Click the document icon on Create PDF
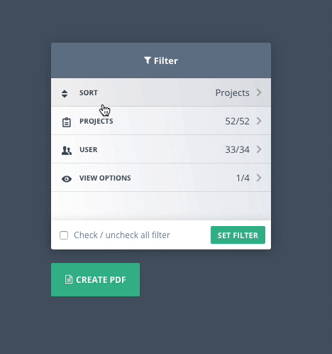The height and width of the screenshot is (354, 332). pos(69,279)
